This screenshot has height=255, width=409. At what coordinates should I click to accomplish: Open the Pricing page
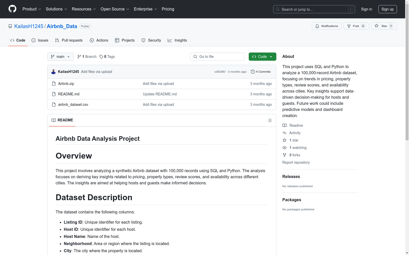coord(168,9)
